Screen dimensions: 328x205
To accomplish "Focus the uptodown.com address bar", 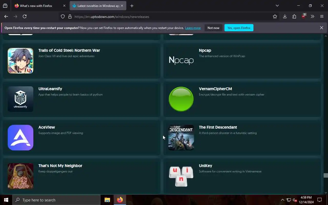I will [x=169, y=17].
